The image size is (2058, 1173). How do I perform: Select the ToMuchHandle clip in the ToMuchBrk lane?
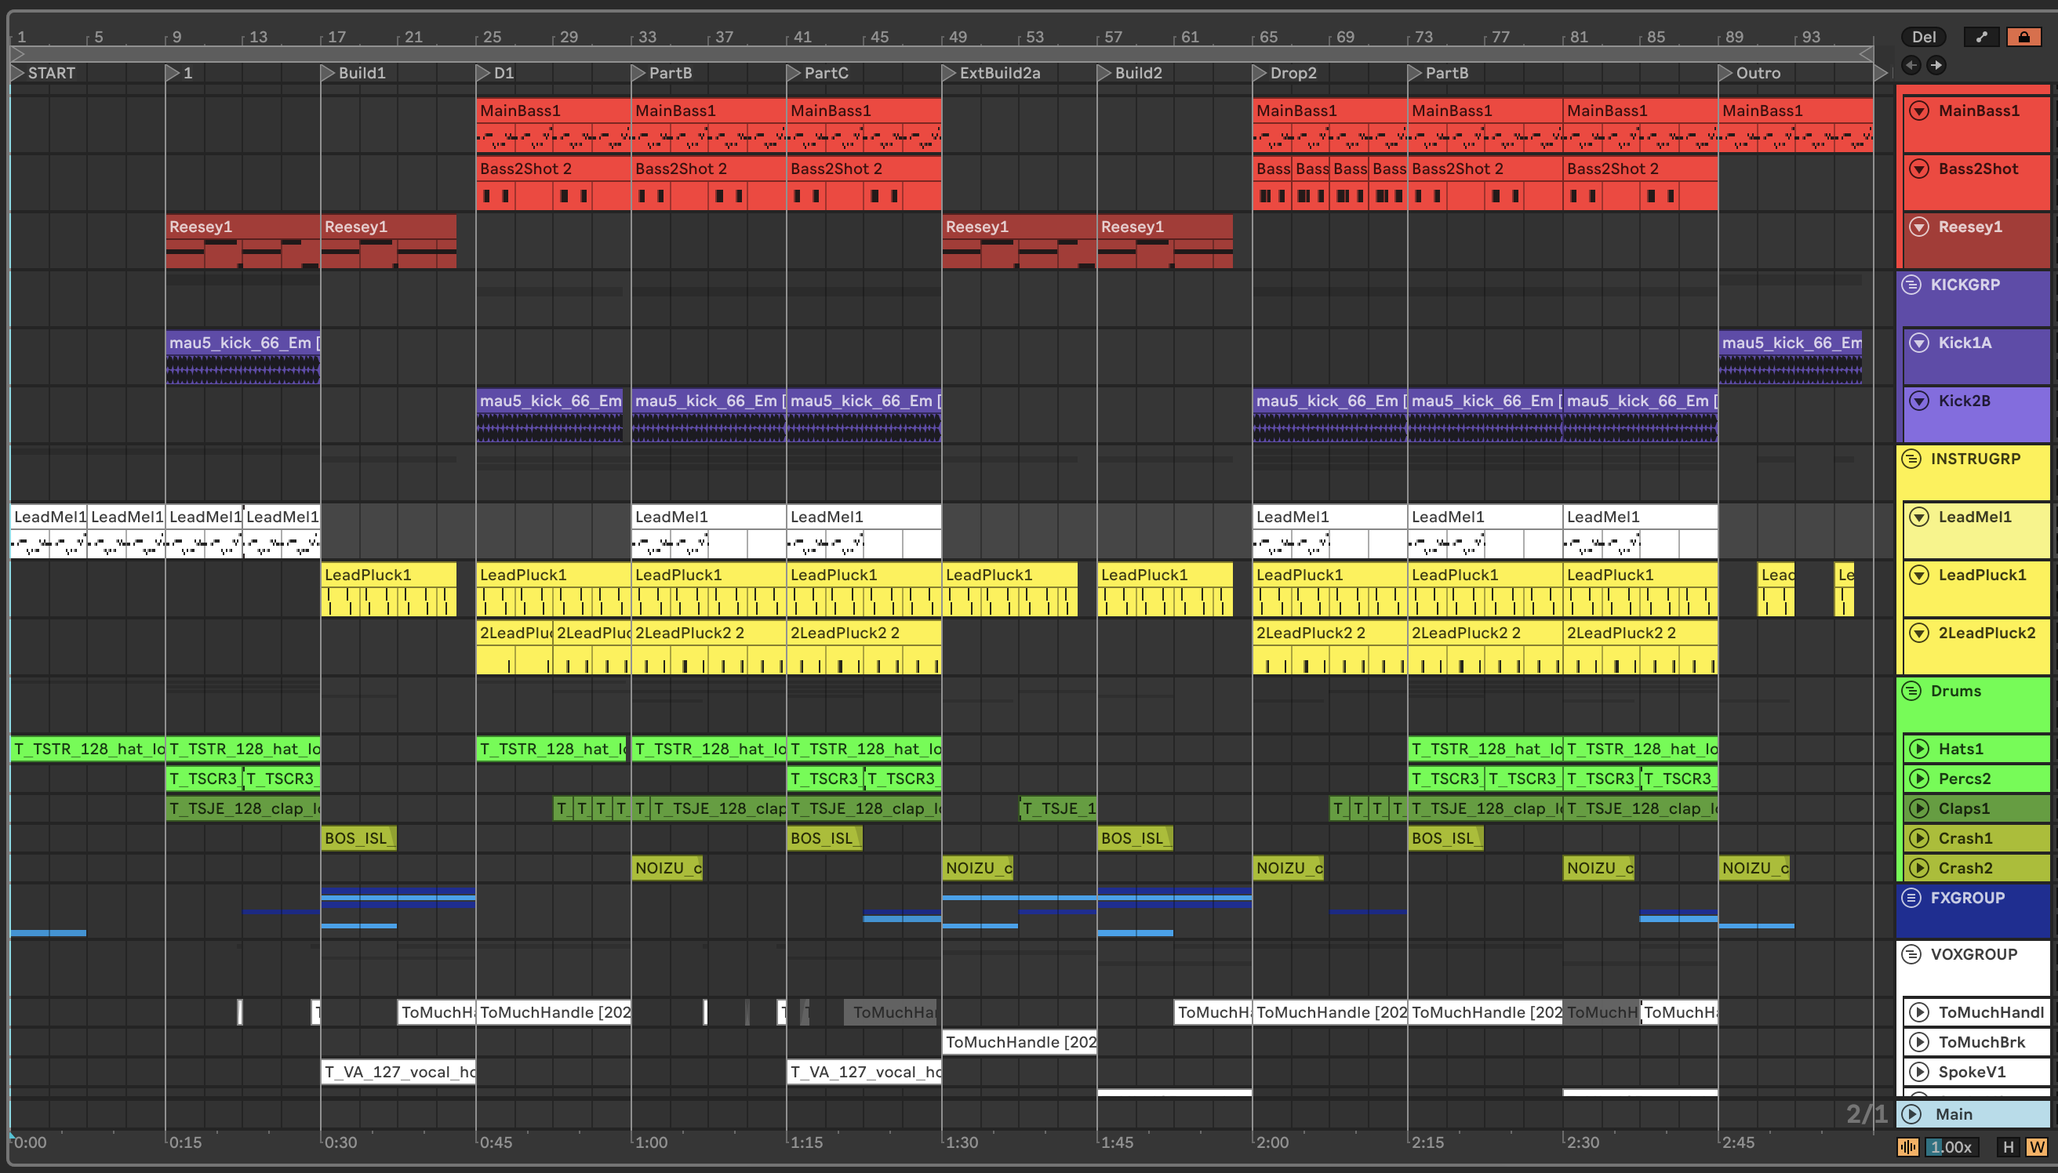[1020, 1042]
